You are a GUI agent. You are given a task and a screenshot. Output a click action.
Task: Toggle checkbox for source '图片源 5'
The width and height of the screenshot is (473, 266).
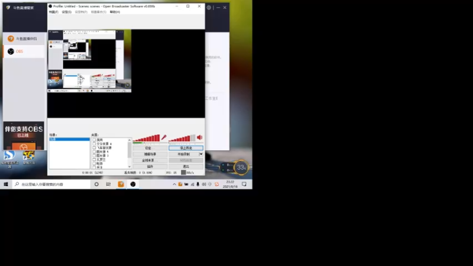click(x=94, y=152)
